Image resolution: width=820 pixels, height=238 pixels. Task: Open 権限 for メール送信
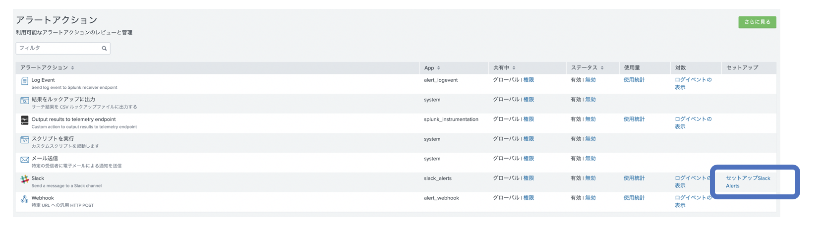528,159
